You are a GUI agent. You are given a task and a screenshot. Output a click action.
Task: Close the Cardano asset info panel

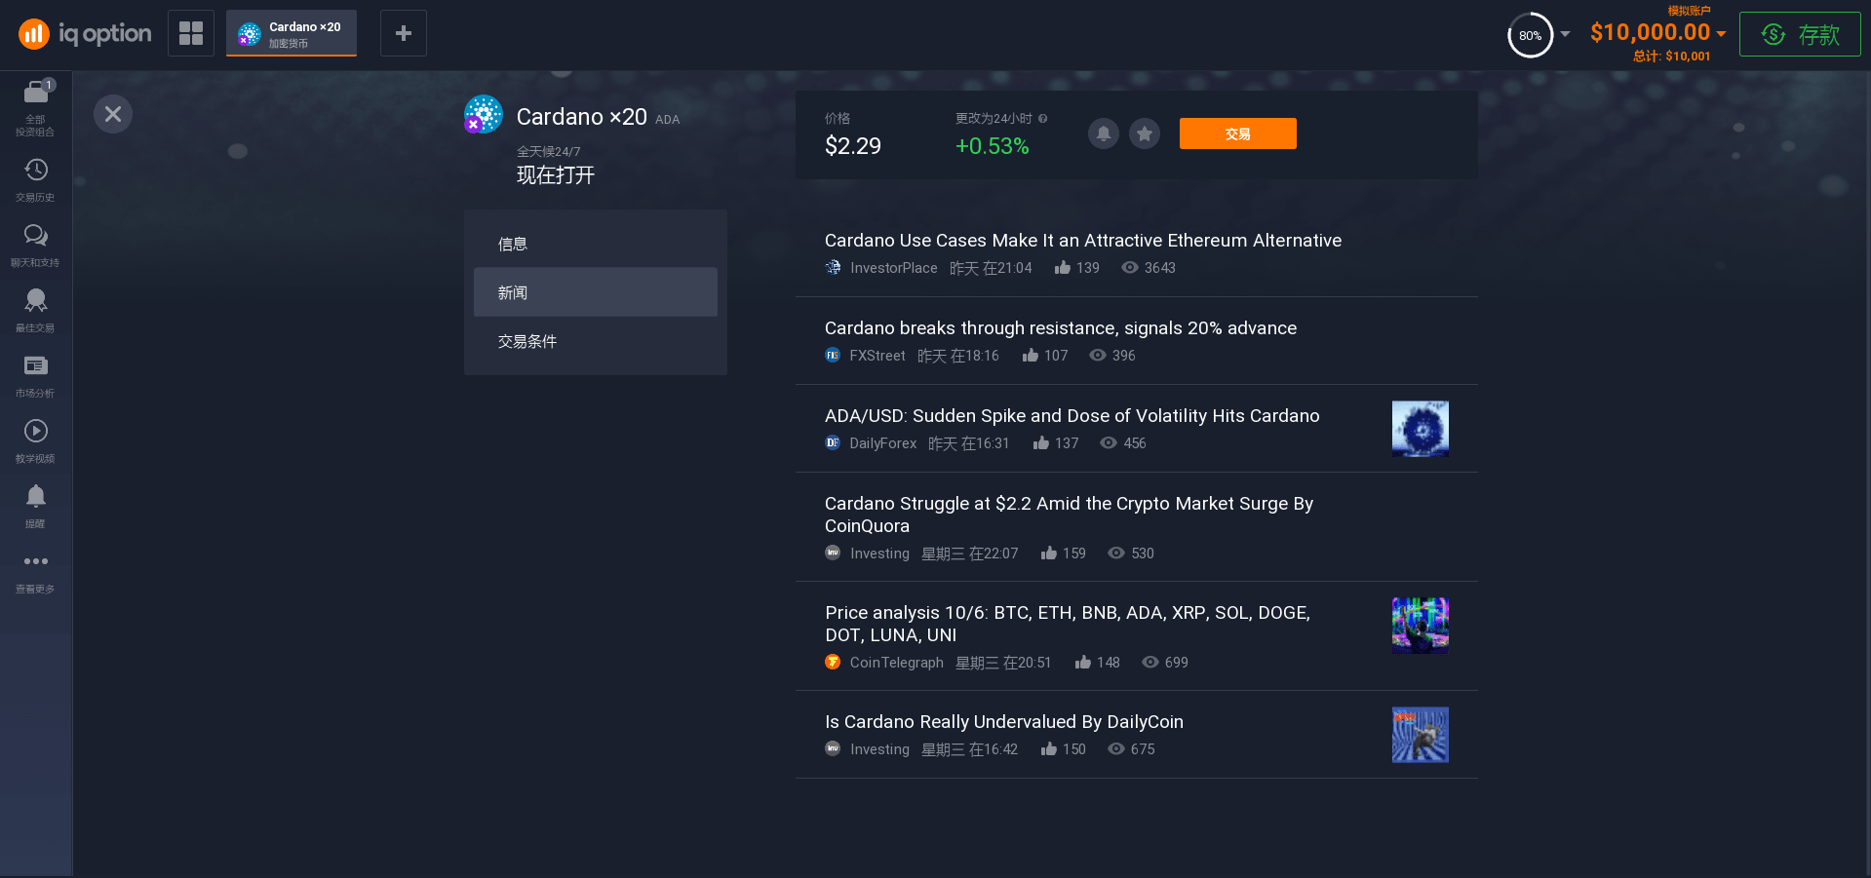[x=113, y=114]
